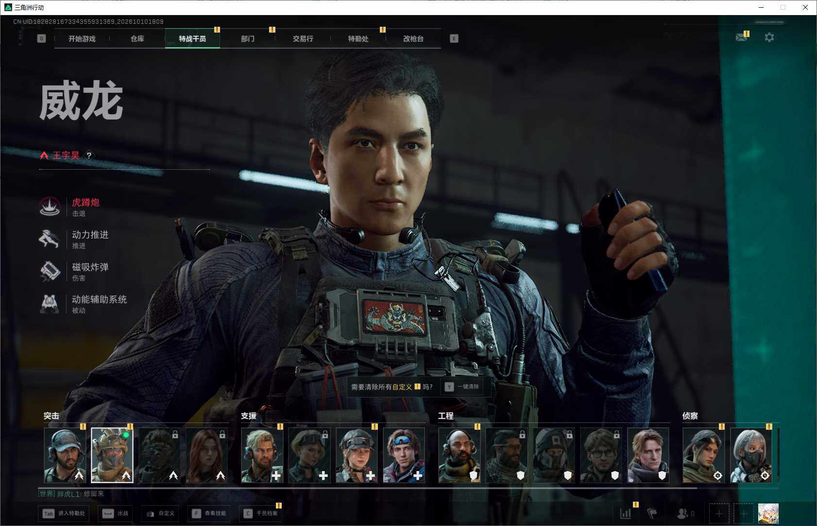This screenshot has width=817, height=526.
Task: Open the statistics bar chart icon
Action: coord(626,513)
